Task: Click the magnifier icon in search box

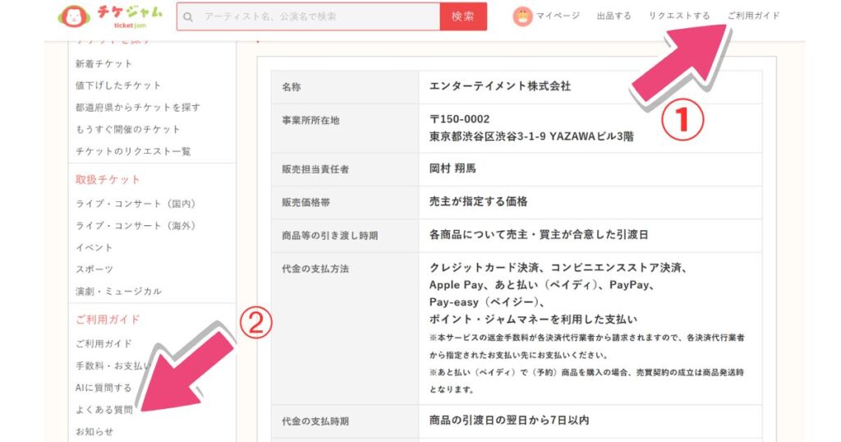Action: (188, 16)
